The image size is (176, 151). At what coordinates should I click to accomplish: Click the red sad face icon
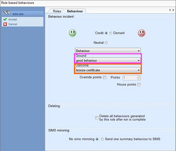[x=142, y=33]
